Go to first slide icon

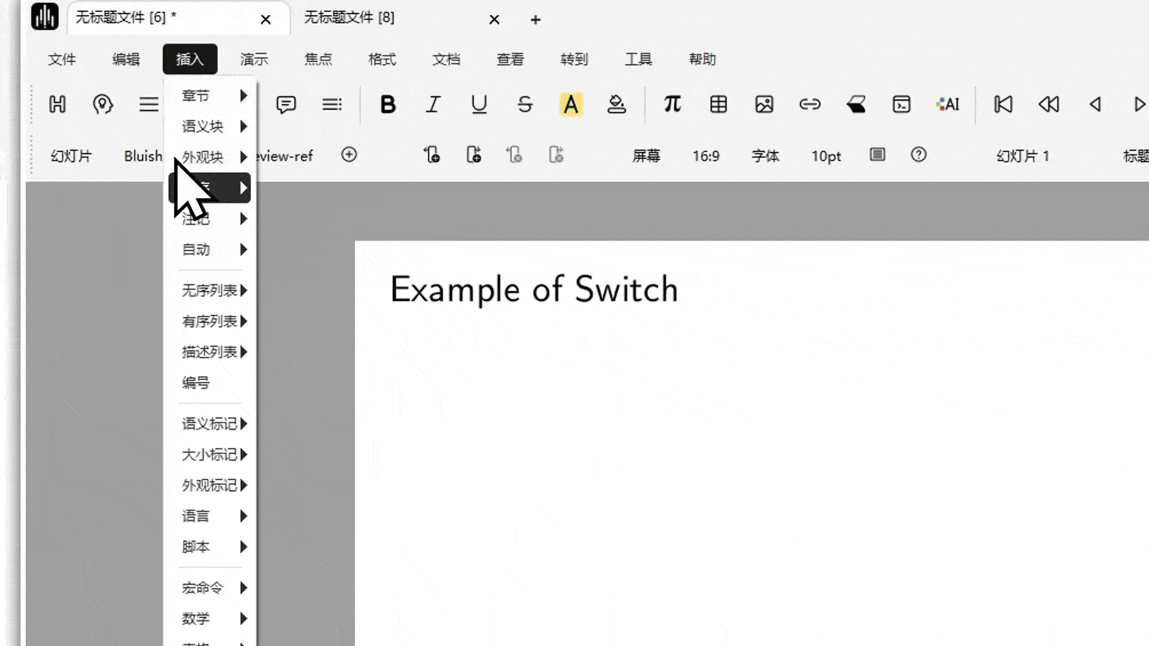(x=1003, y=105)
